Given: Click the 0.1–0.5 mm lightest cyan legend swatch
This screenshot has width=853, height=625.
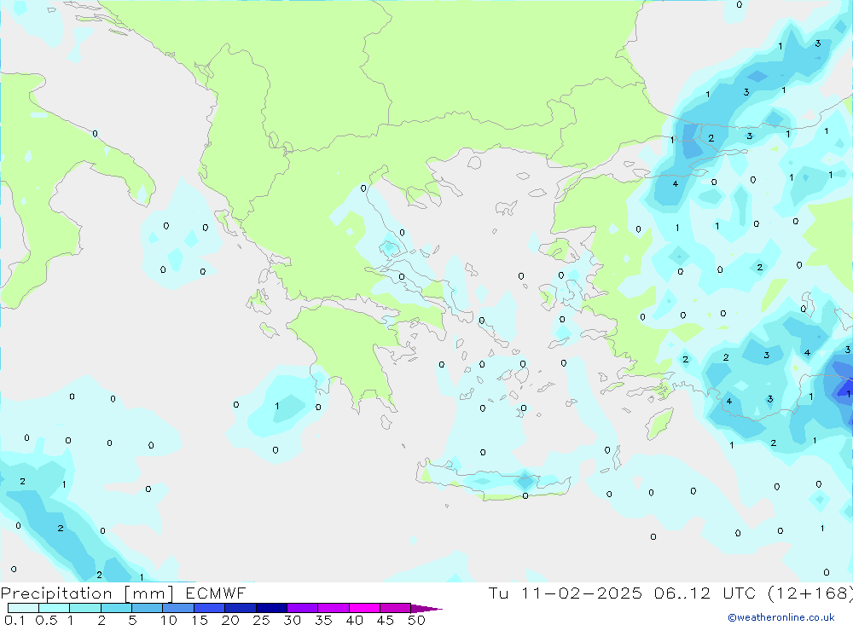Looking at the screenshot, I should click(23, 608).
